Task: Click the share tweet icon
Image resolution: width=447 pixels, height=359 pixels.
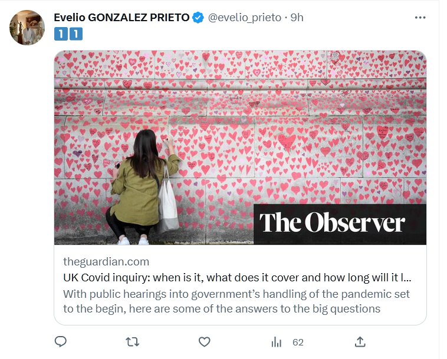Action: (360, 341)
